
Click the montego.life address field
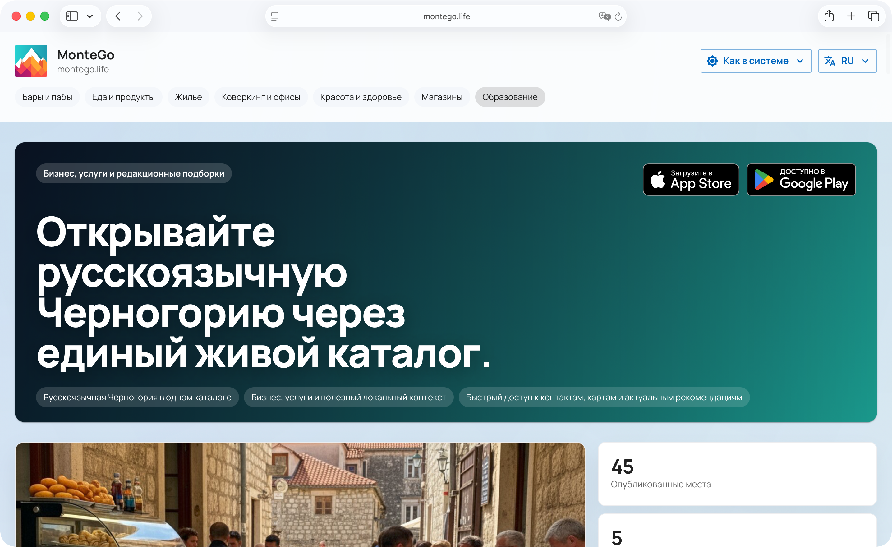(x=446, y=16)
